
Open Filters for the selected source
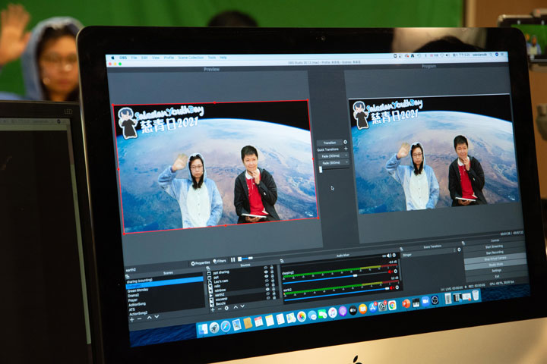click(x=220, y=259)
